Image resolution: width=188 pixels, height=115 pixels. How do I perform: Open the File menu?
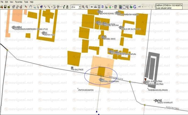click(x=2, y=2)
